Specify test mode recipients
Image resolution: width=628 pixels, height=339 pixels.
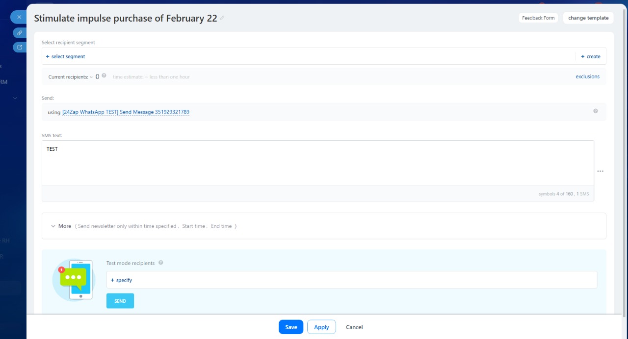pos(122,280)
